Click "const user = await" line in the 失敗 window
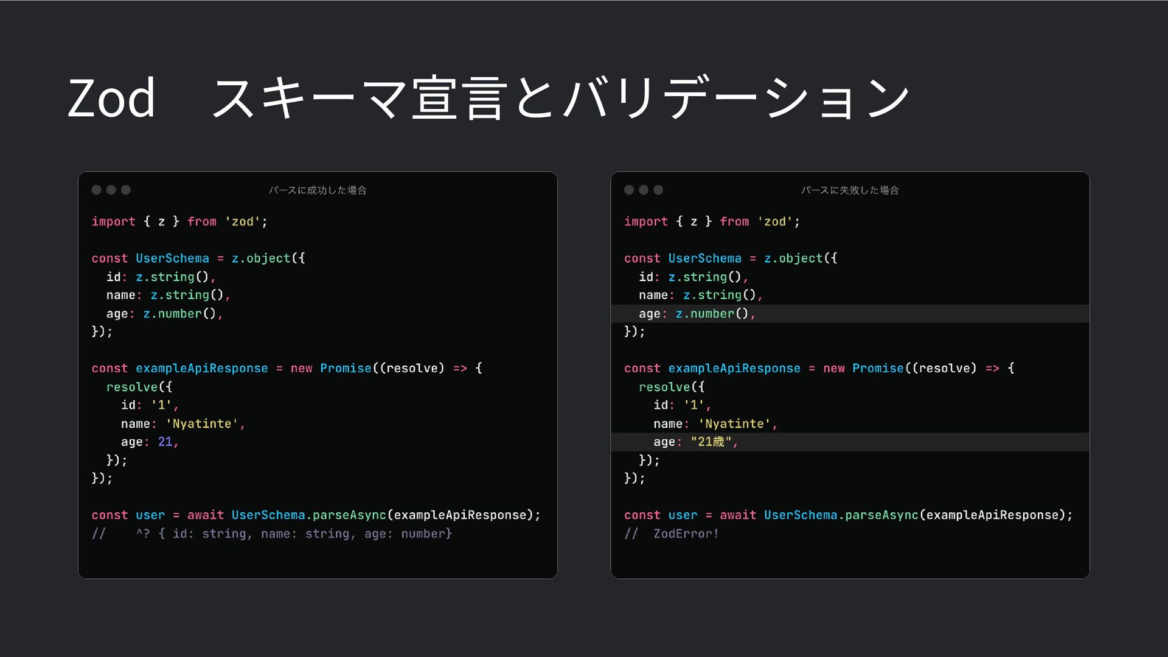Screen dimensions: 1168x657 (x=848, y=515)
